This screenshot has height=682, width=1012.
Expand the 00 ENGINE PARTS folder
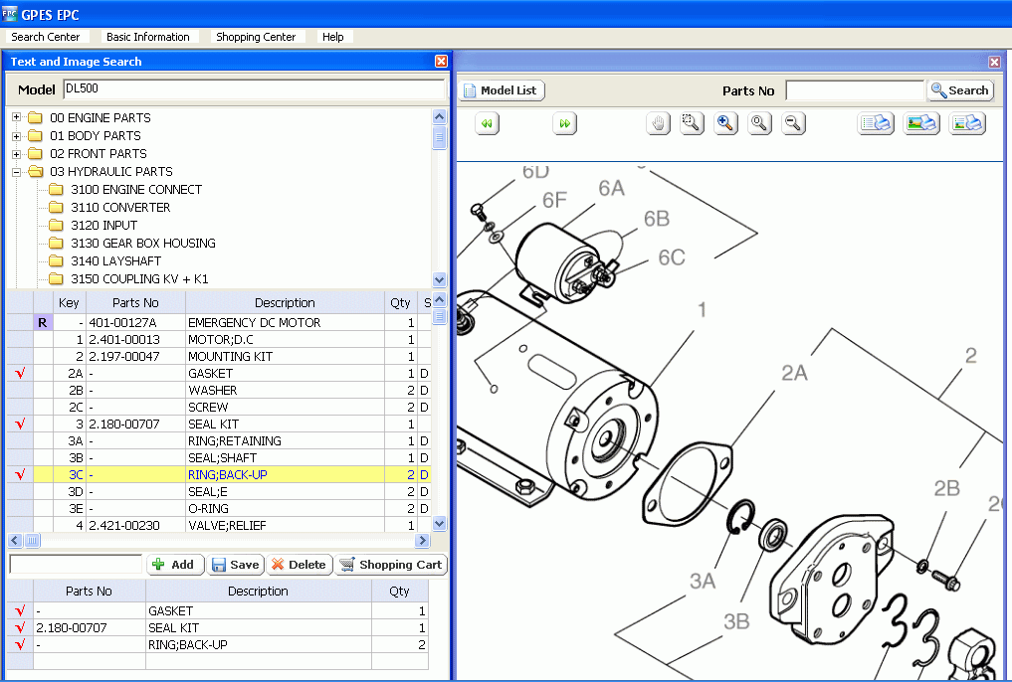pos(14,116)
